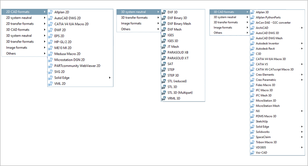Click the icon next to SVG 2D
The height and width of the screenshot is (166, 308).
coord(50,72)
